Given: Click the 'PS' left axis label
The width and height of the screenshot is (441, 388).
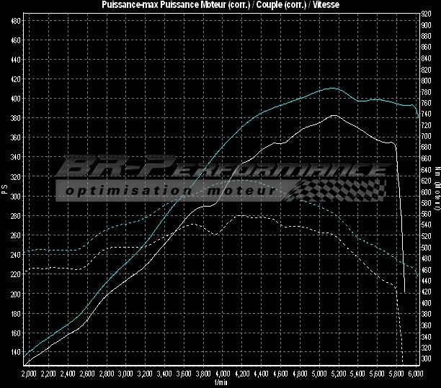Looking at the screenshot, I should 5,190.
